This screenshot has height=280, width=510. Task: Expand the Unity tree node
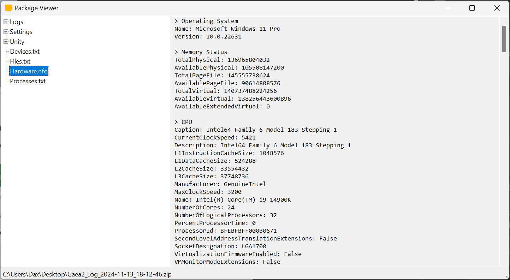[x=6, y=42]
